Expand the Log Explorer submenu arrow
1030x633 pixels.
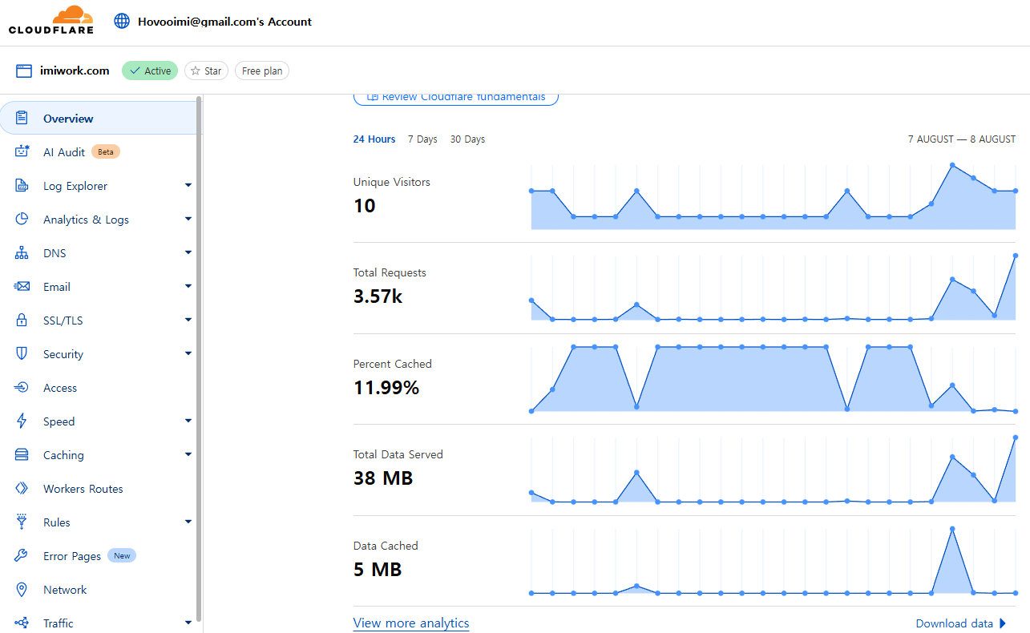tap(188, 186)
